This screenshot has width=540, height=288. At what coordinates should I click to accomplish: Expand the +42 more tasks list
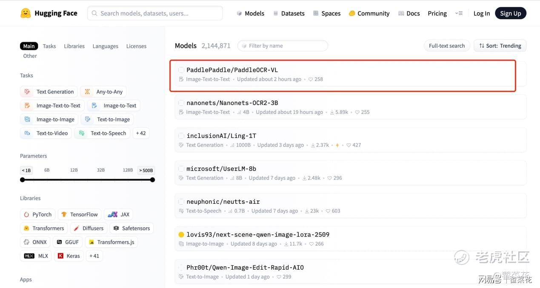(x=141, y=133)
